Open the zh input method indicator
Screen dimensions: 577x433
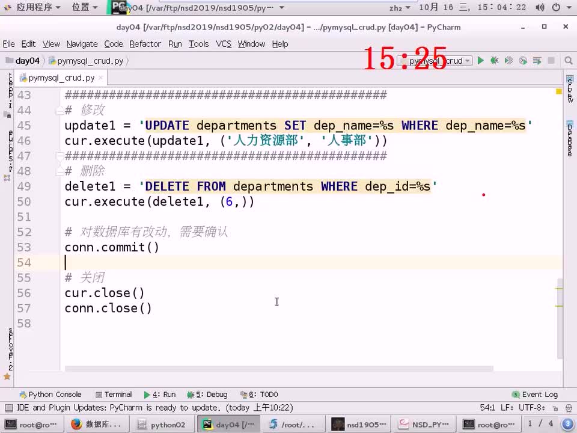click(400, 7)
